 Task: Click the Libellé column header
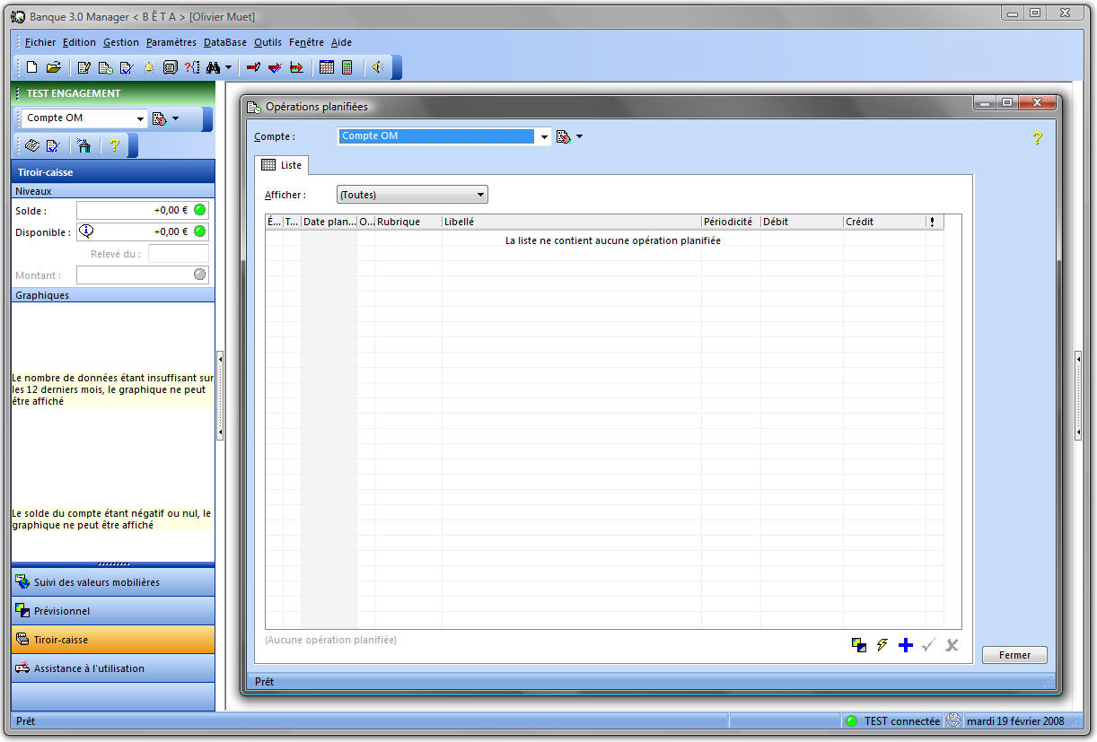[x=571, y=222]
